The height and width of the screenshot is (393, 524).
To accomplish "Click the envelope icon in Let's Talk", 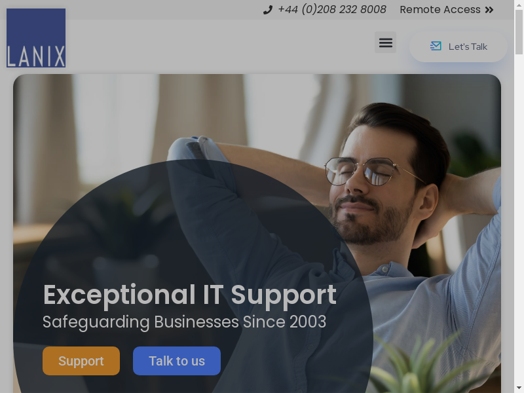I will coord(436,46).
